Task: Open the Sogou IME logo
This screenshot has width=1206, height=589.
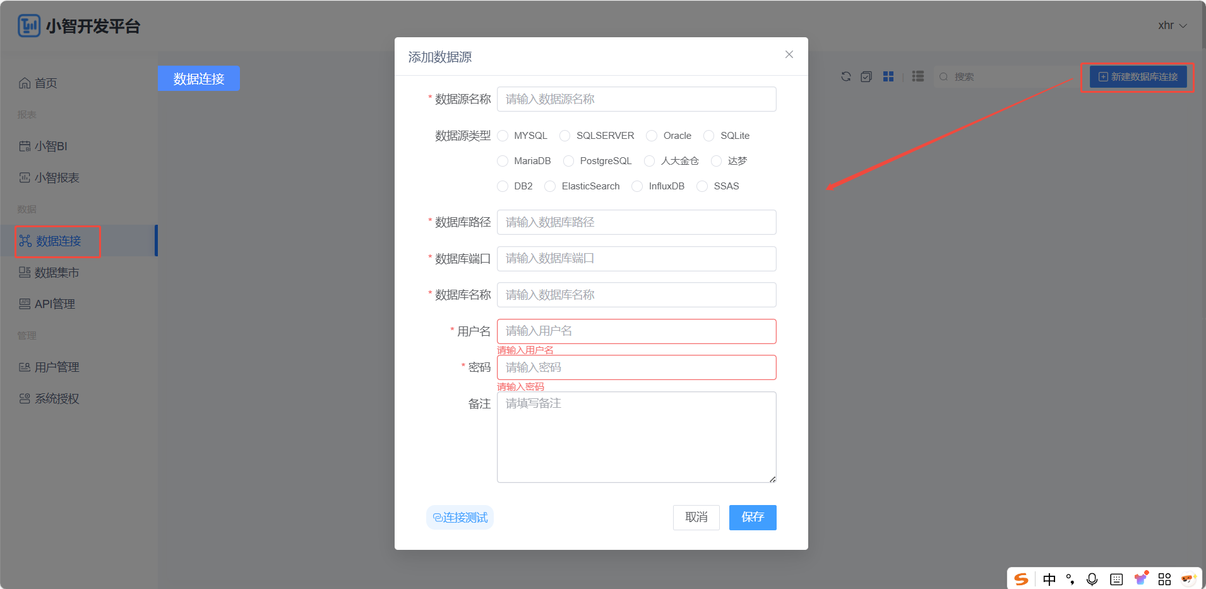Action: pos(1021,579)
